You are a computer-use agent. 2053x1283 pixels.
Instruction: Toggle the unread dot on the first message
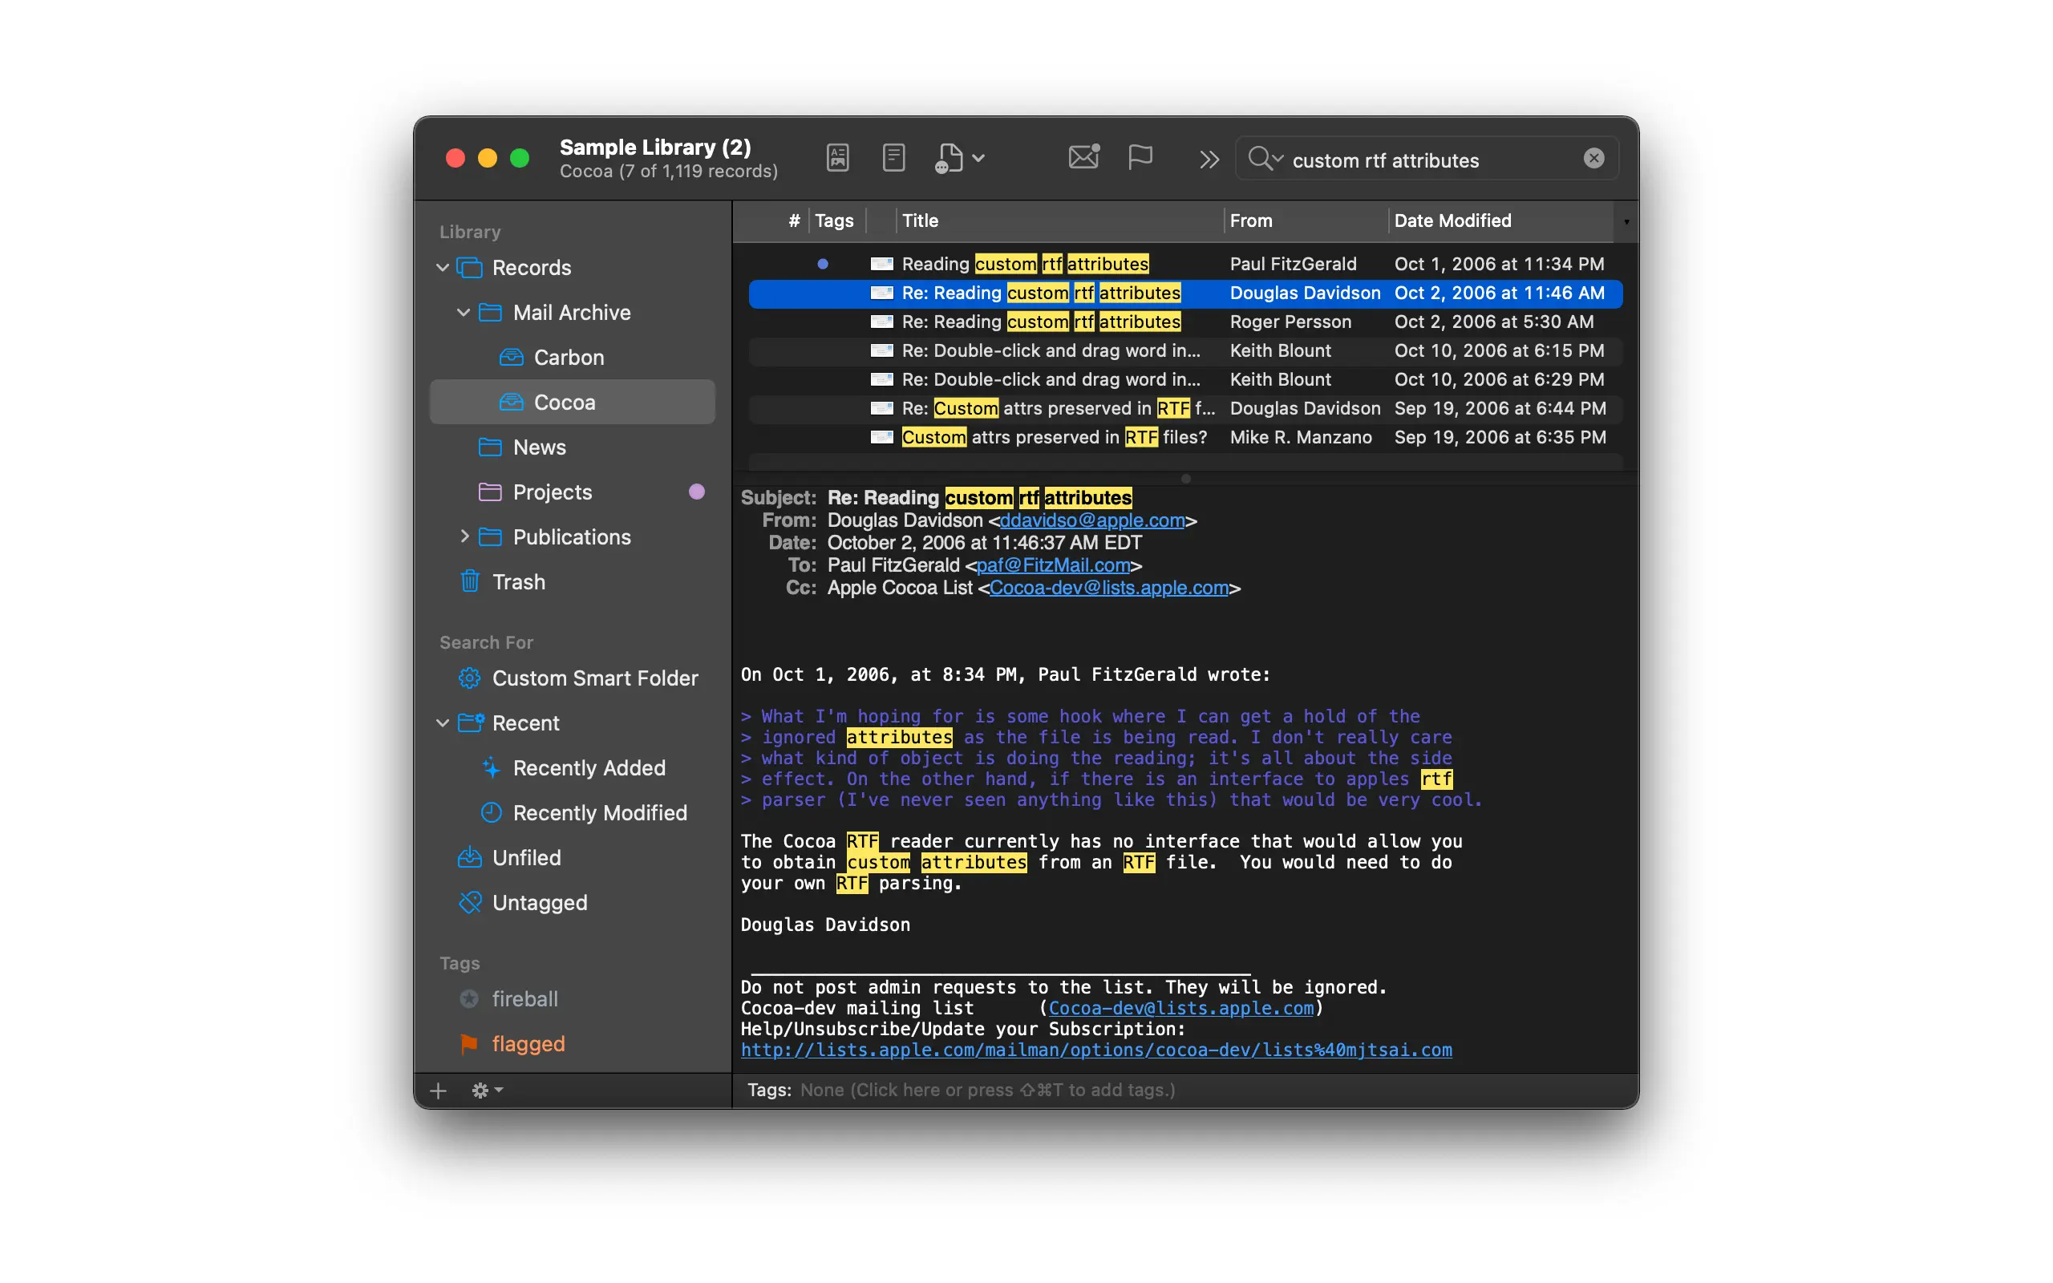pyautogui.click(x=822, y=264)
